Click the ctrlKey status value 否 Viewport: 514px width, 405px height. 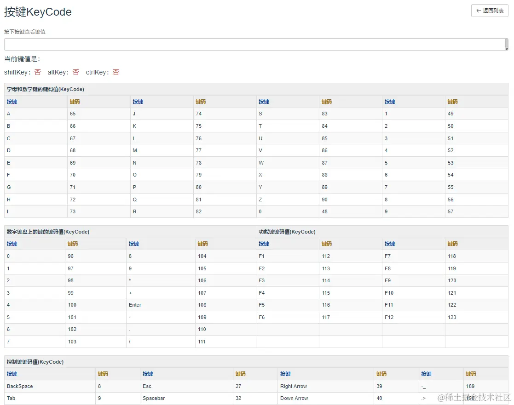116,72
